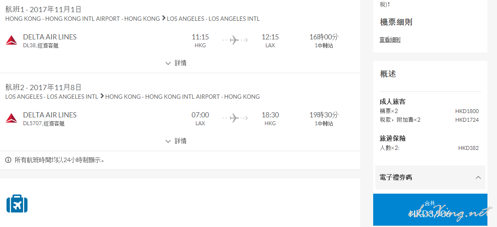Click the 1中轉站 label on the 16時00分 flight
Image resolution: width=497 pixels, height=227 pixels.
tap(324, 45)
